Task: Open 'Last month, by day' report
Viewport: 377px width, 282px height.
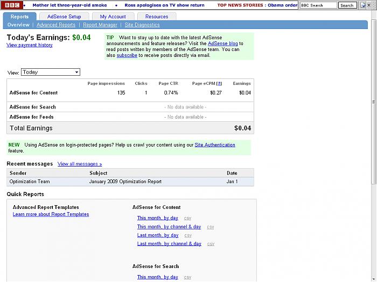Action: point(158,235)
